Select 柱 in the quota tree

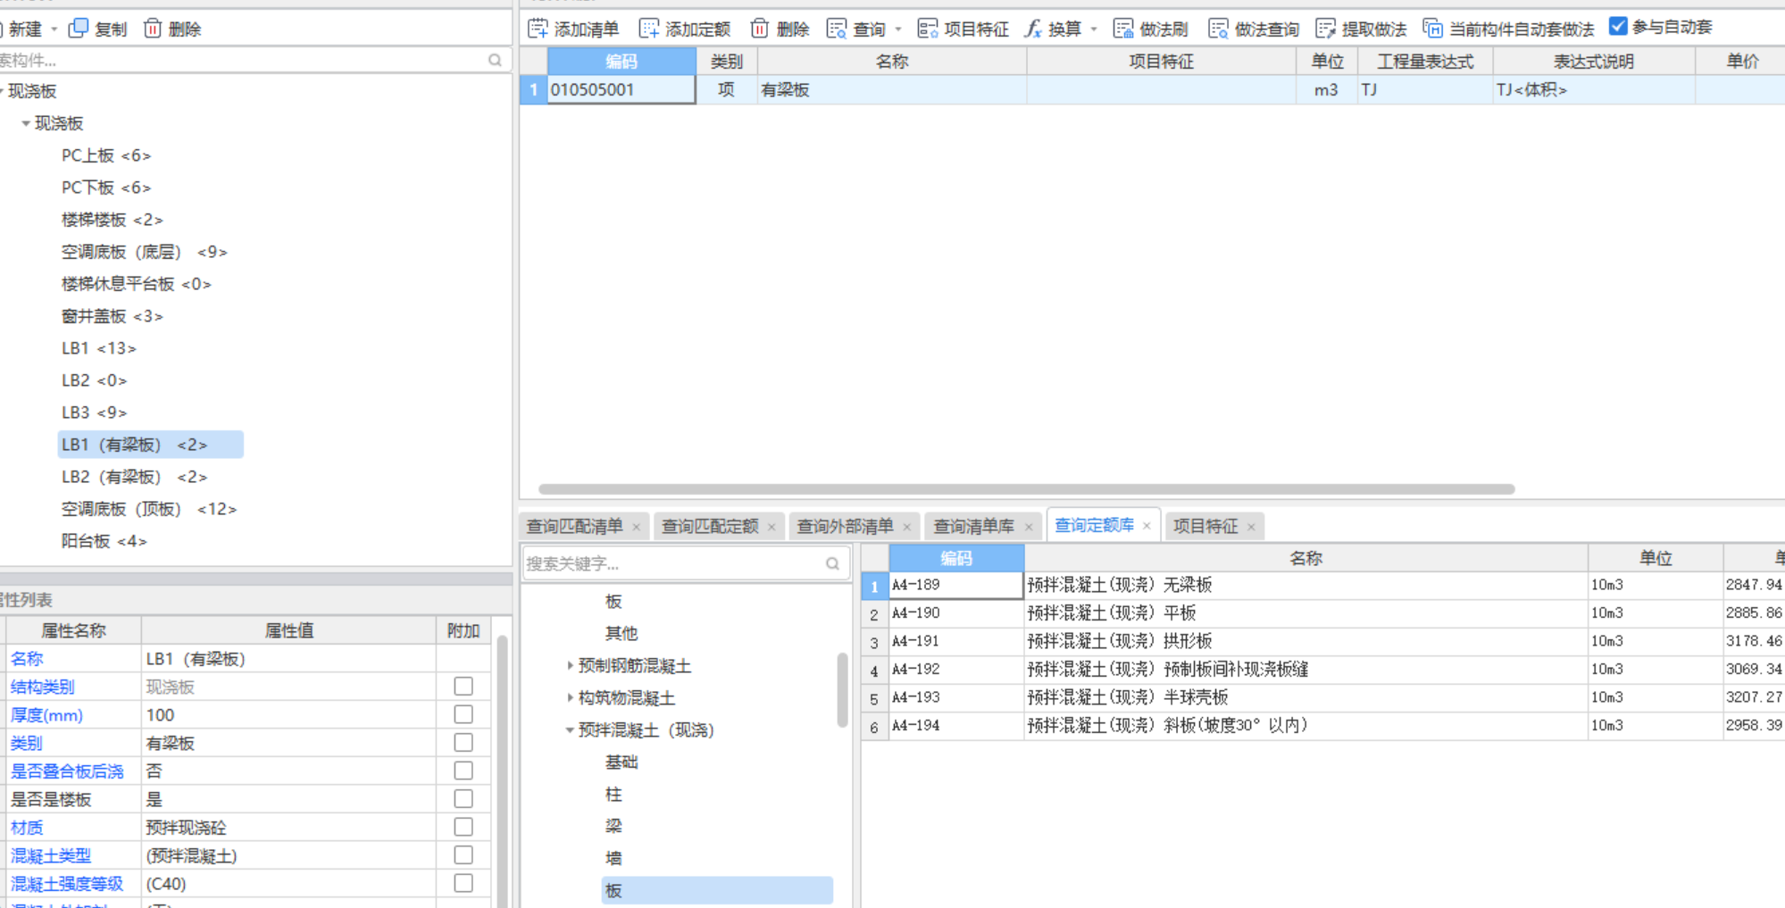point(613,794)
